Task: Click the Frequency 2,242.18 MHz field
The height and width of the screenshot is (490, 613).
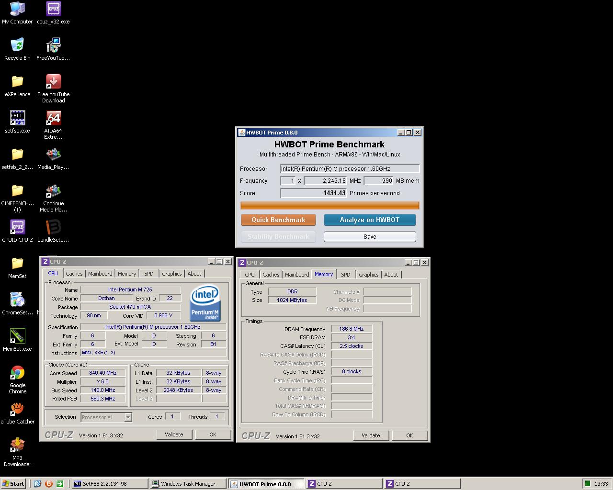Action: [x=326, y=181]
